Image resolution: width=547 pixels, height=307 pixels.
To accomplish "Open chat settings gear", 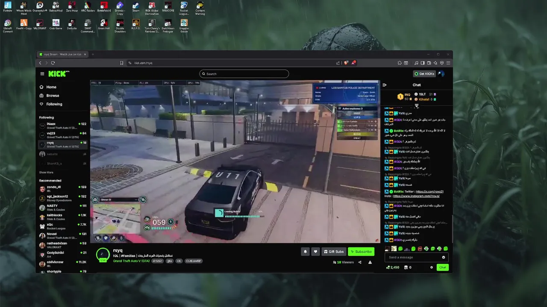I will click(432, 267).
